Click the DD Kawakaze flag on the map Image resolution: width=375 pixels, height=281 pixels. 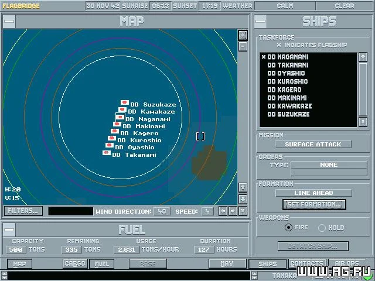coord(122,109)
